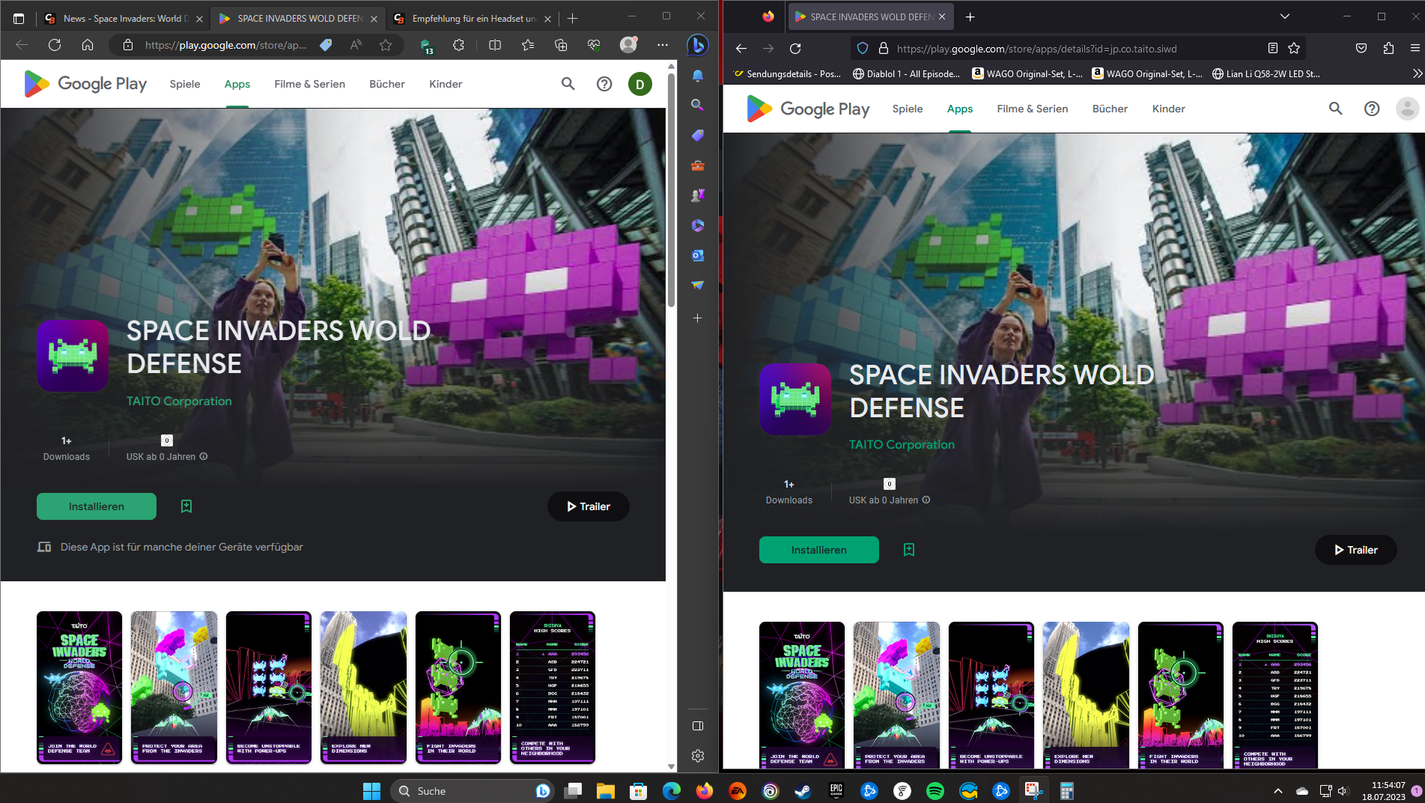Open Edge Favorites list
1425x803 pixels.
(x=528, y=45)
